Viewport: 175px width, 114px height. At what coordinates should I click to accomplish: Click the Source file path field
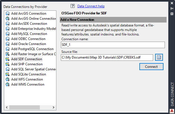click(x=107, y=57)
